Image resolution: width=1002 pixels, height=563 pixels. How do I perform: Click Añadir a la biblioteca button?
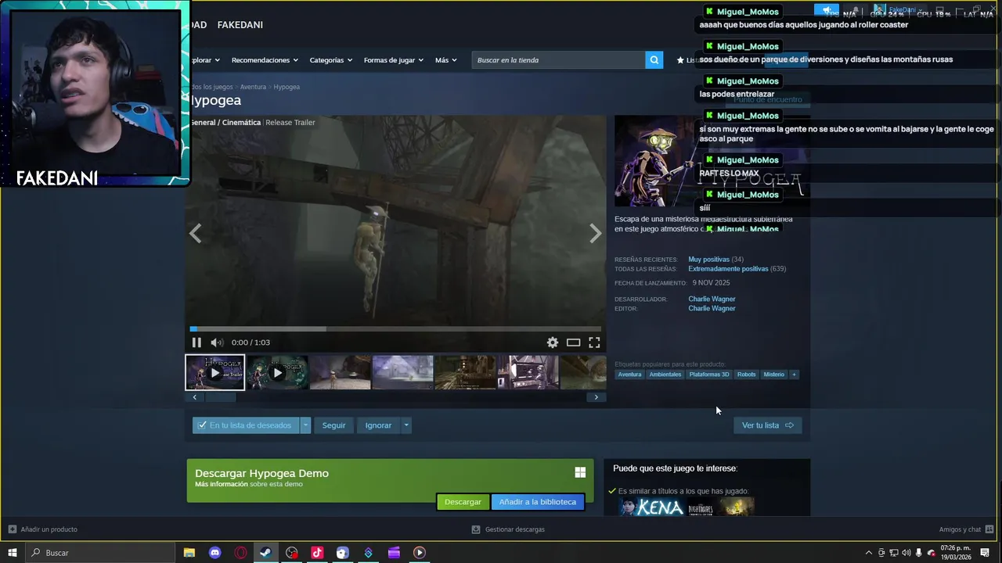coord(538,502)
